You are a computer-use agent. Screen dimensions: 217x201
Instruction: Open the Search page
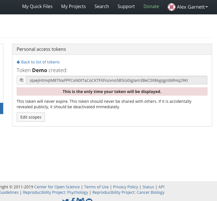102,7
